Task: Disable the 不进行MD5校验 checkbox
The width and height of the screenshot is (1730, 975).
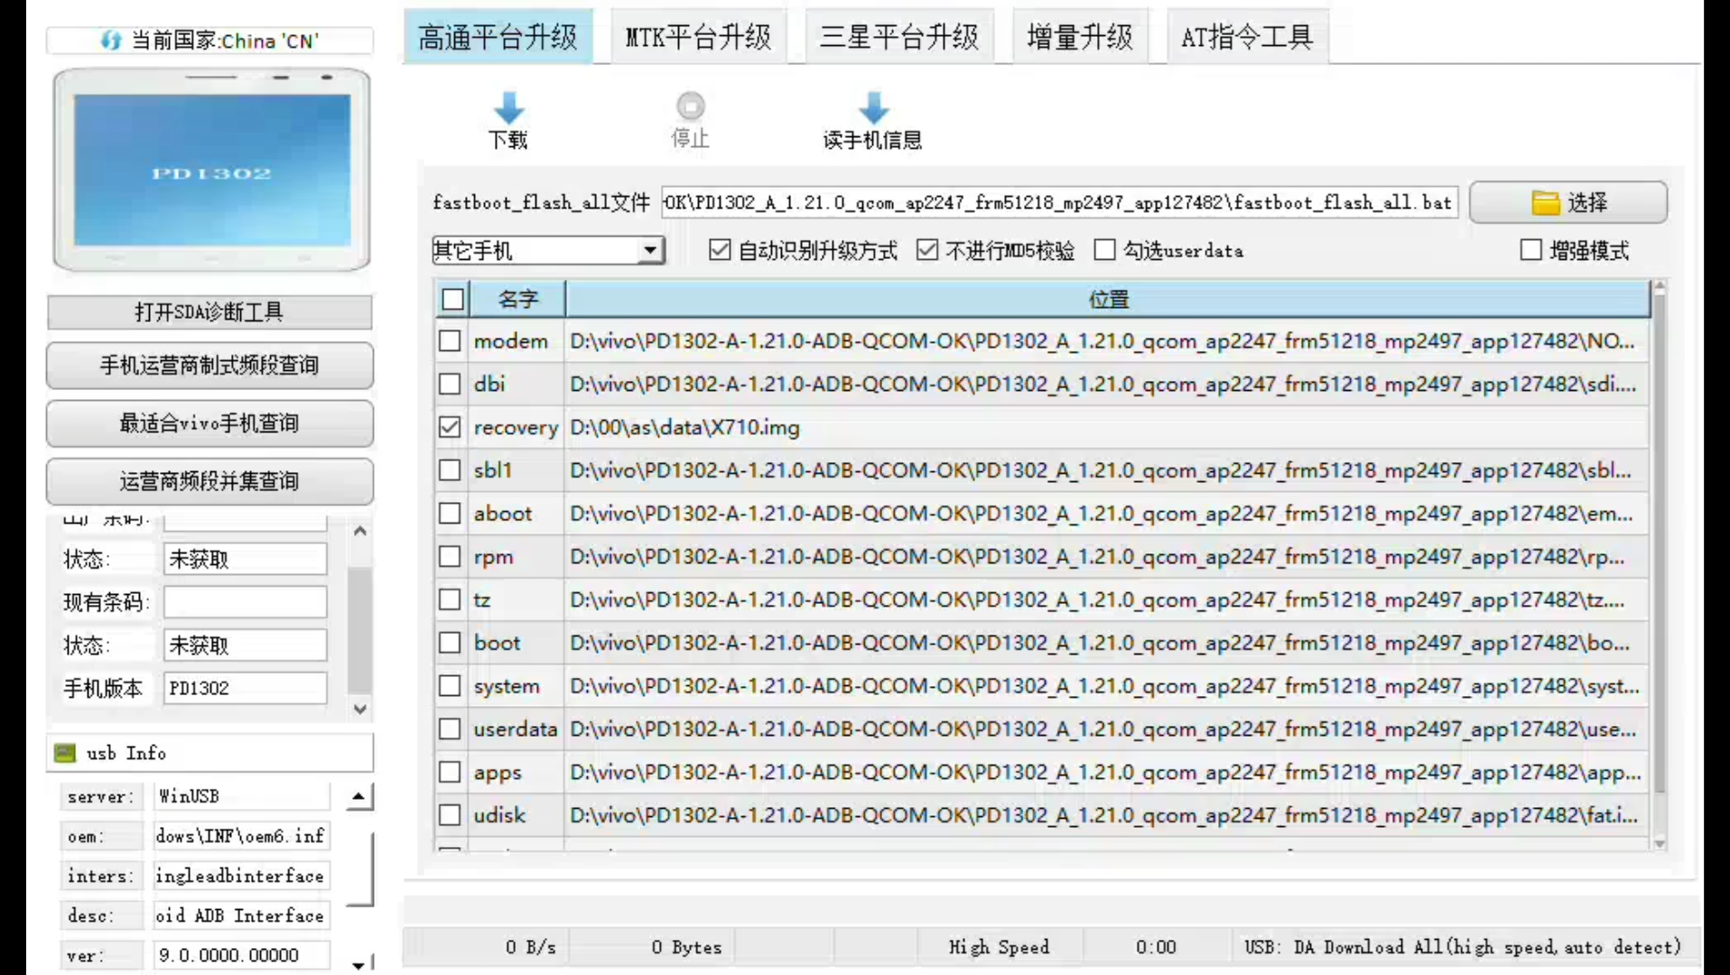Action: (x=928, y=250)
